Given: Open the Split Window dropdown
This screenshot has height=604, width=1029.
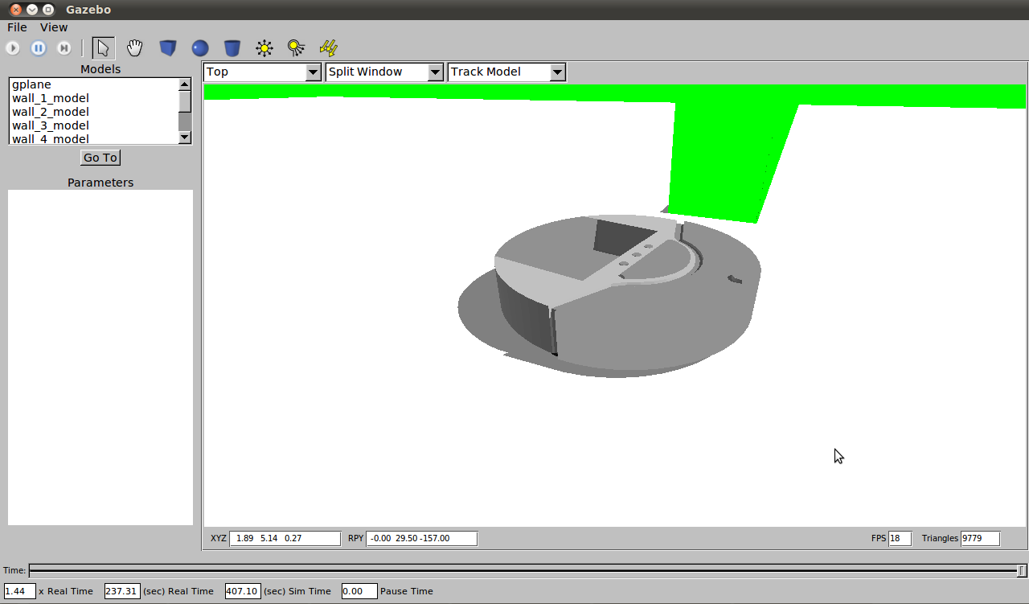Looking at the screenshot, I should point(435,72).
